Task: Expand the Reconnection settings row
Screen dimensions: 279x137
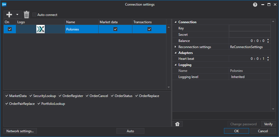Action: coord(175,47)
